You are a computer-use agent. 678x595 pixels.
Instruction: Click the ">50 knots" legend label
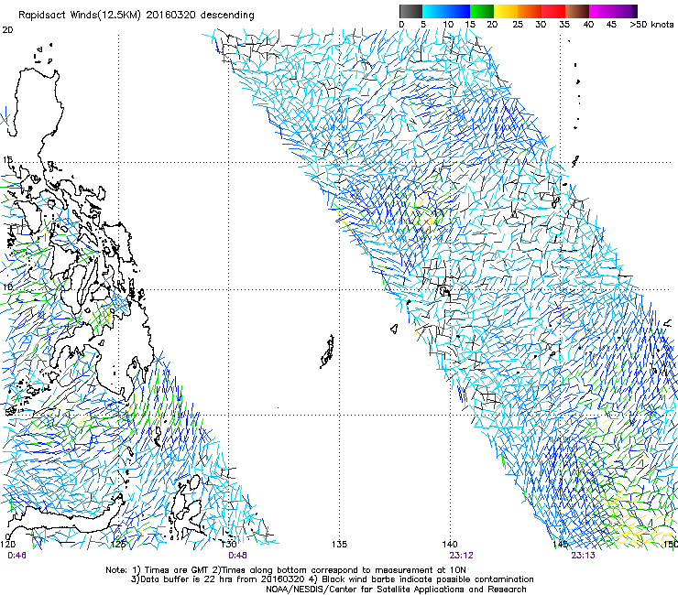(651, 25)
